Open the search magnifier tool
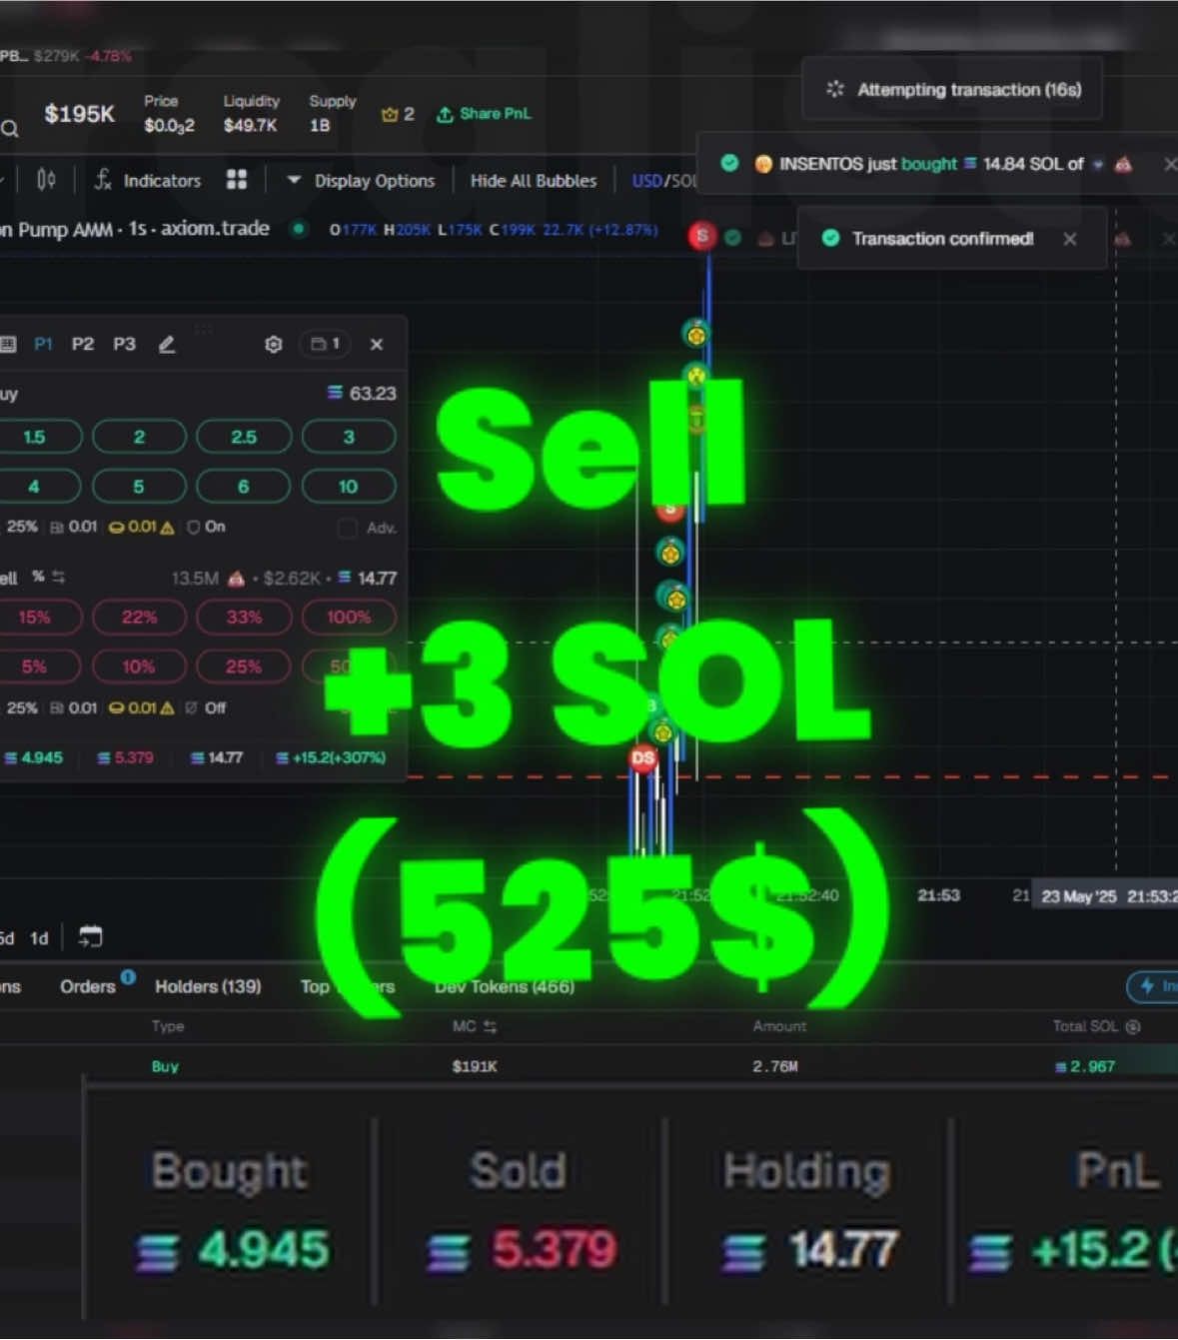This screenshot has width=1178, height=1340. pos(10,128)
